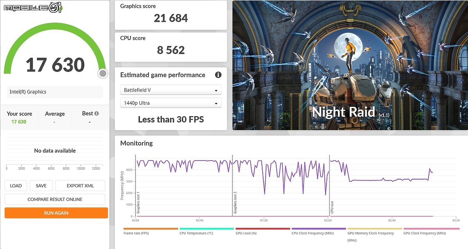
Task: Toggle GPU Load (%) legend series
Action: (263, 232)
